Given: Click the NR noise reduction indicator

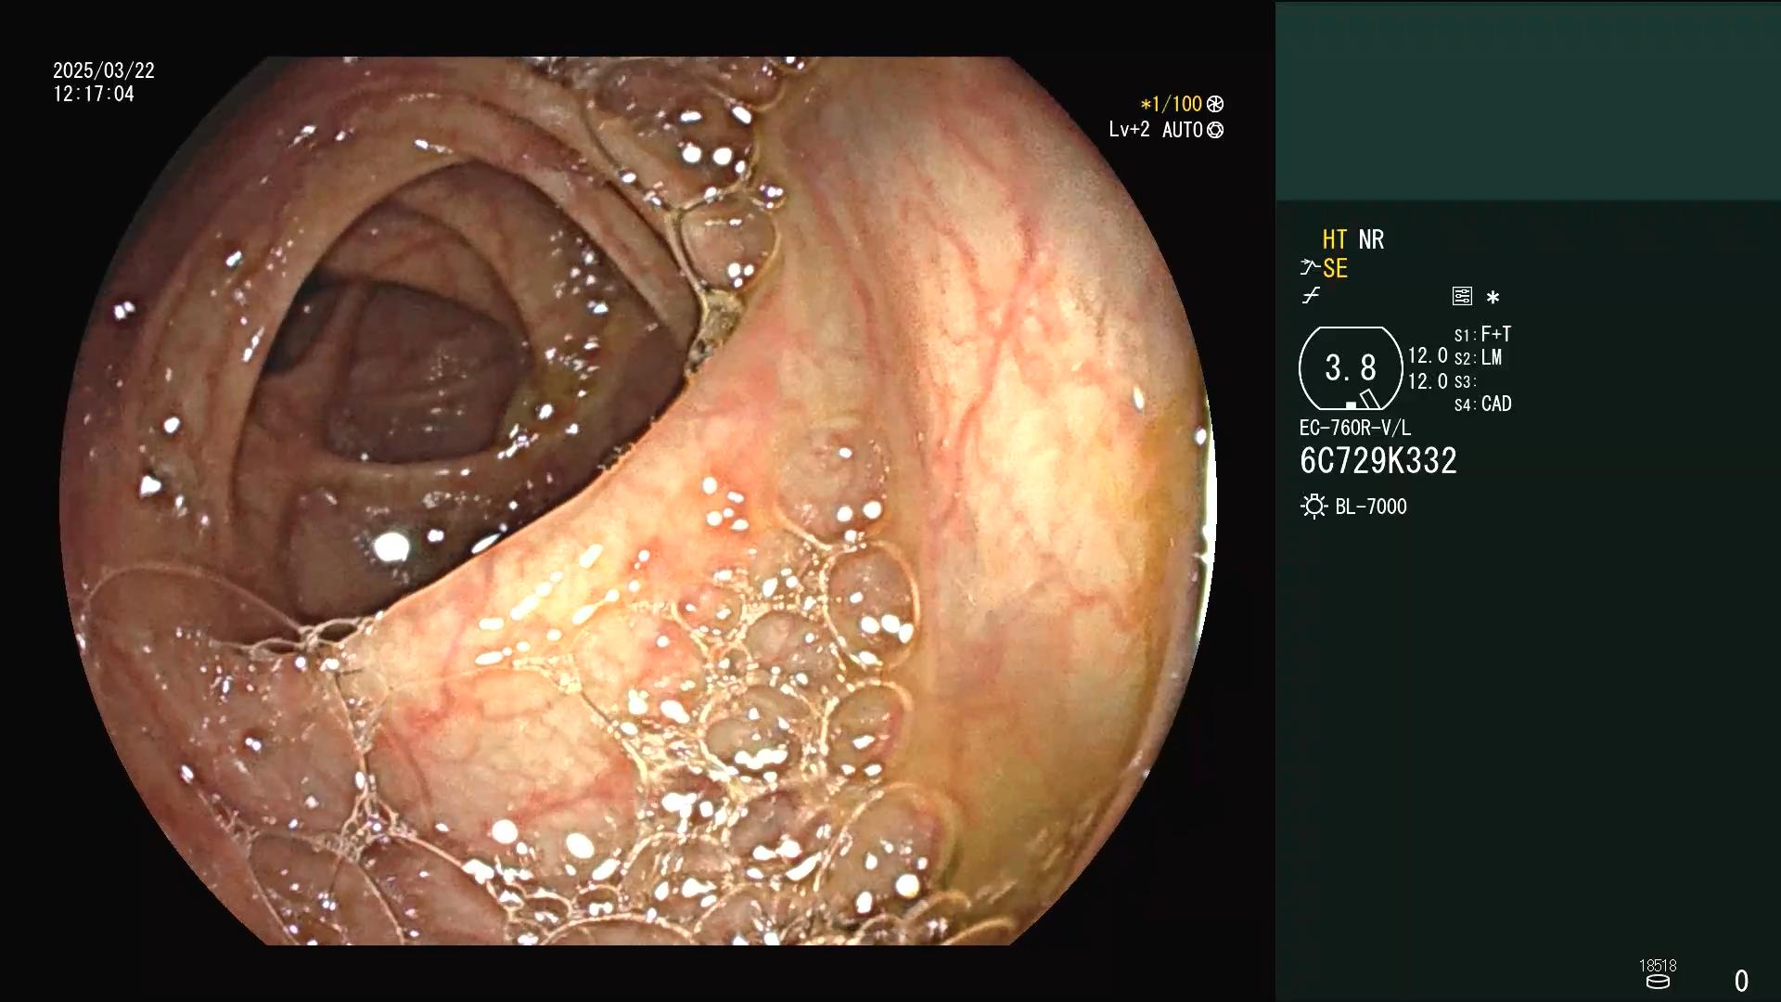Looking at the screenshot, I should click(1371, 239).
